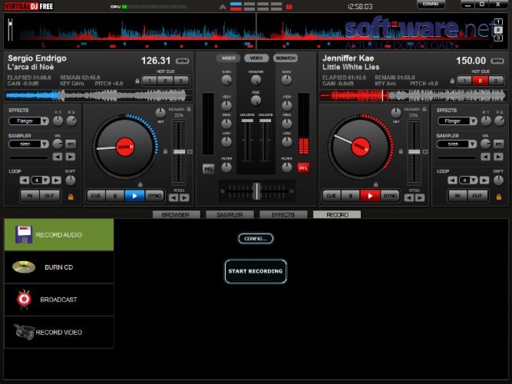
Task: Click the crossfader handle
Action: click(257, 191)
